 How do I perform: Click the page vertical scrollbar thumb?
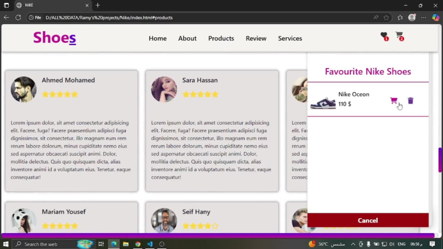tap(440, 160)
